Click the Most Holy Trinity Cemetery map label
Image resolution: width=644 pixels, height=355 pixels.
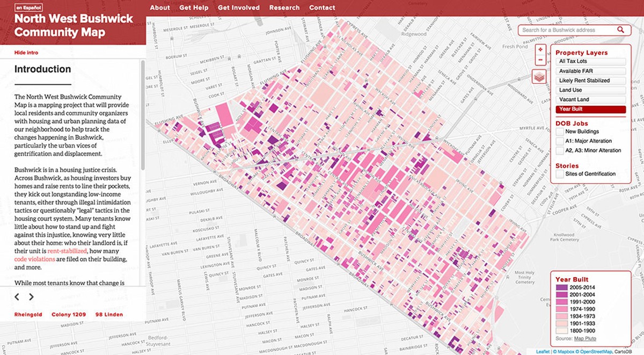[x=525, y=277]
